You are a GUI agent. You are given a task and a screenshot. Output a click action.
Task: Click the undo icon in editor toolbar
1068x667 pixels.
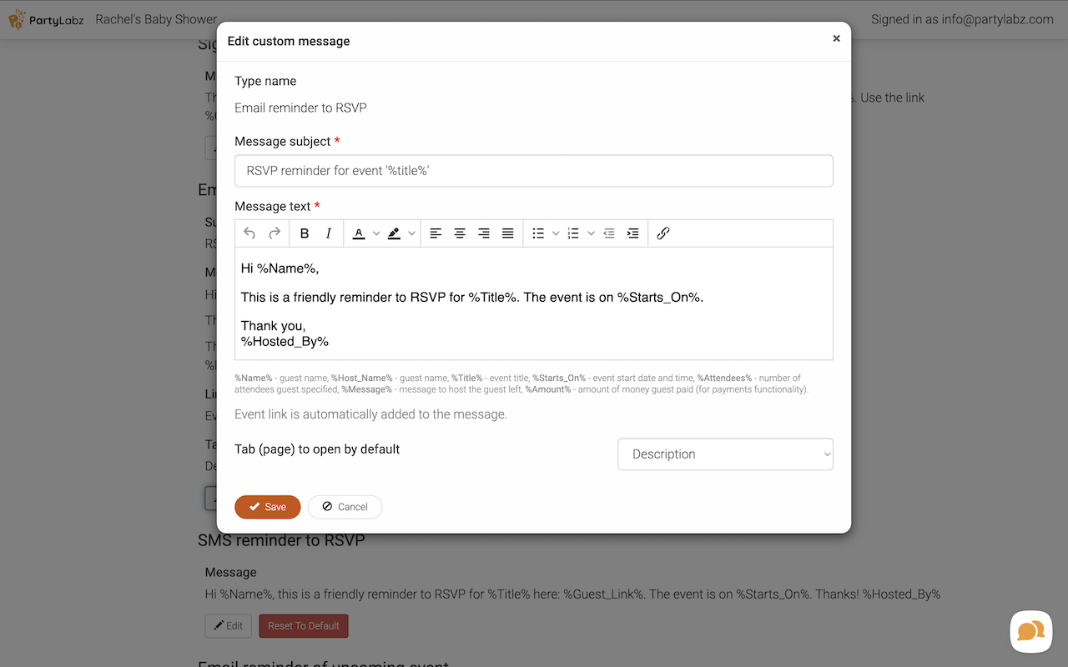[x=249, y=233]
